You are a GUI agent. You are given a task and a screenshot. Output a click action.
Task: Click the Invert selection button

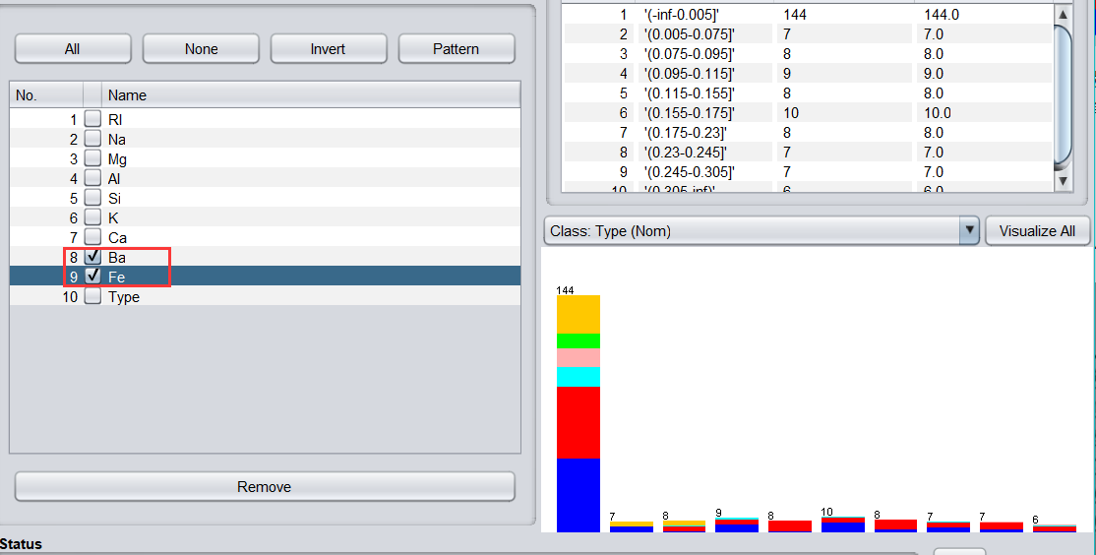pos(329,49)
